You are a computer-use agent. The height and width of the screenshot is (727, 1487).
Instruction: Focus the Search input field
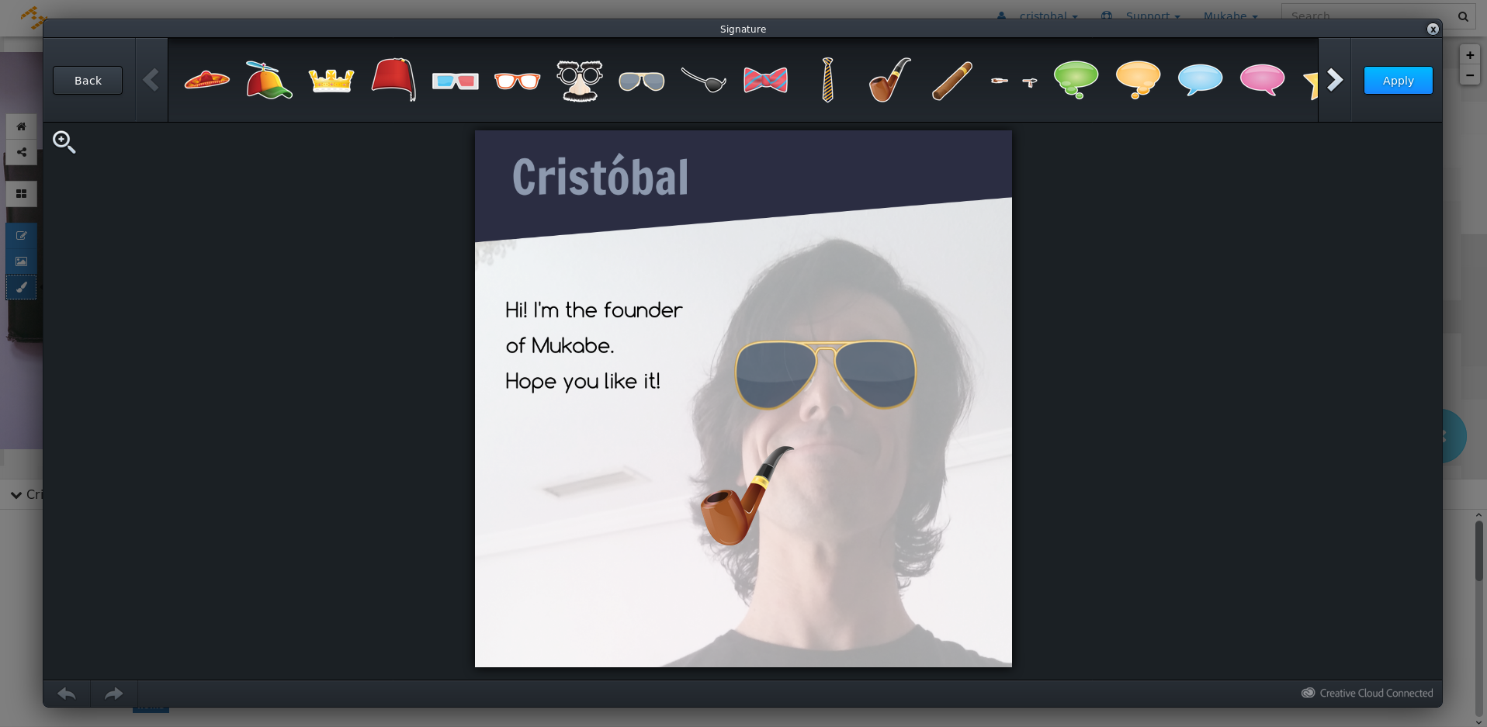pyautogui.click(x=1366, y=16)
